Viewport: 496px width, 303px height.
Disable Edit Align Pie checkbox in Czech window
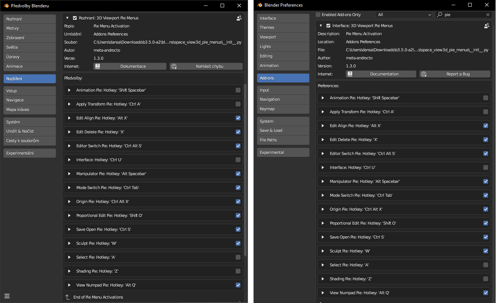click(238, 118)
